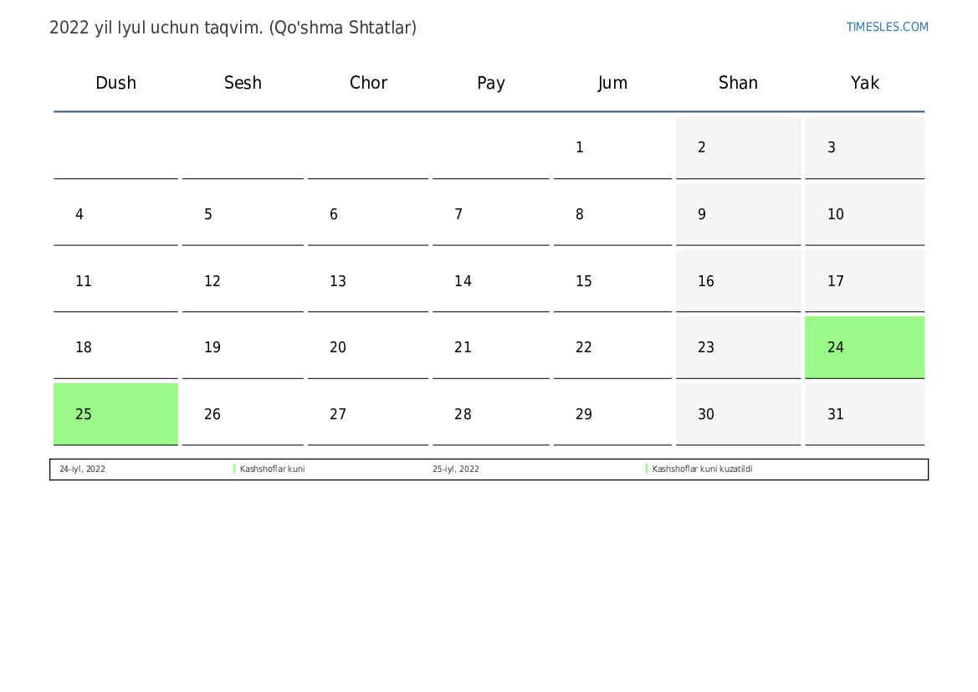
Task: Select Saturday July 2 cell
Action: click(738, 148)
